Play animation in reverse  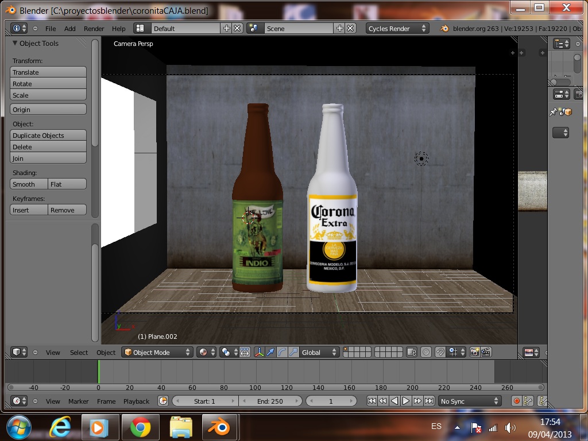coord(394,401)
